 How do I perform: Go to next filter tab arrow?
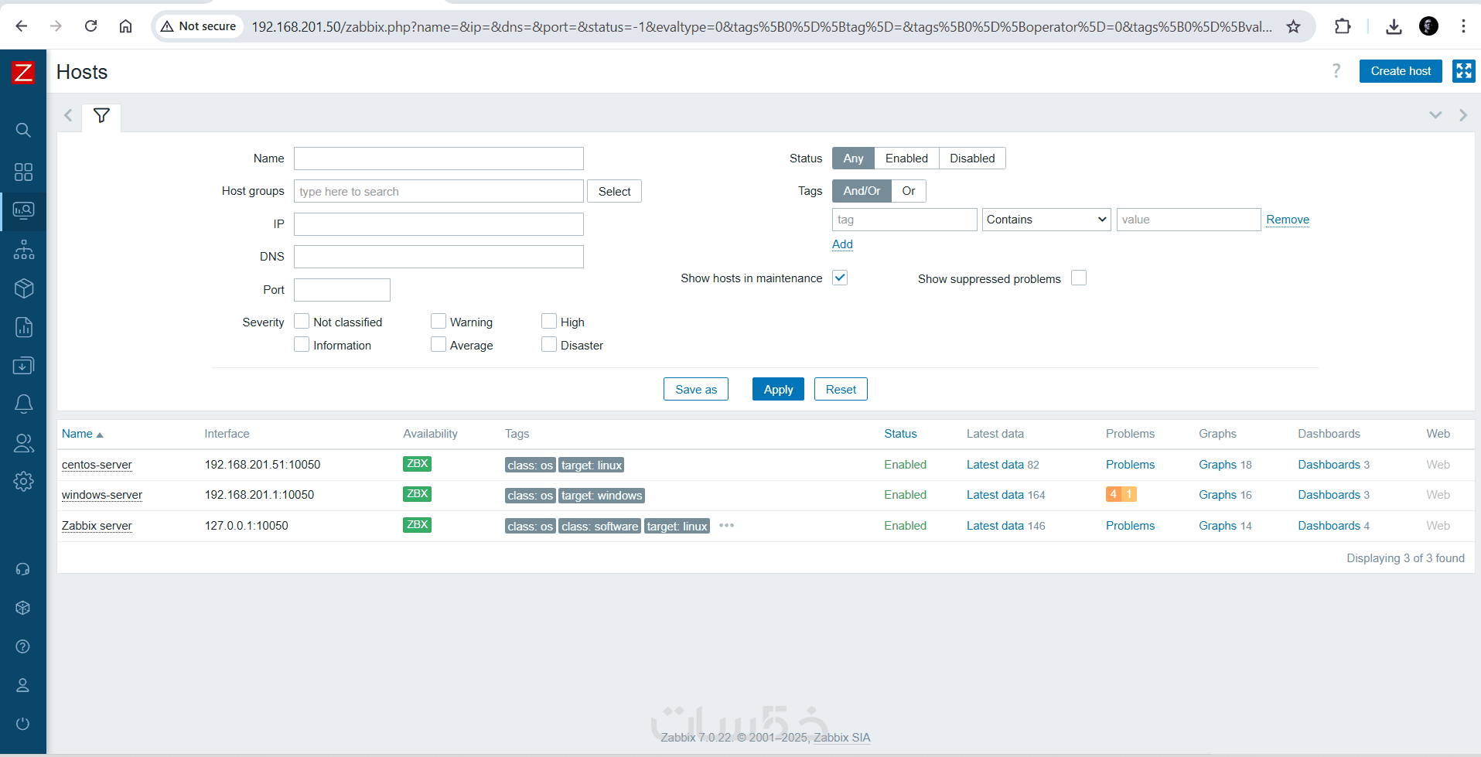tap(1462, 115)
